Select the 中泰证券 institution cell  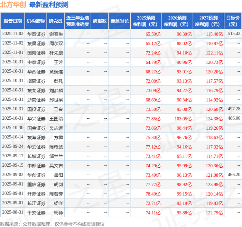click(x=36, y=62)
